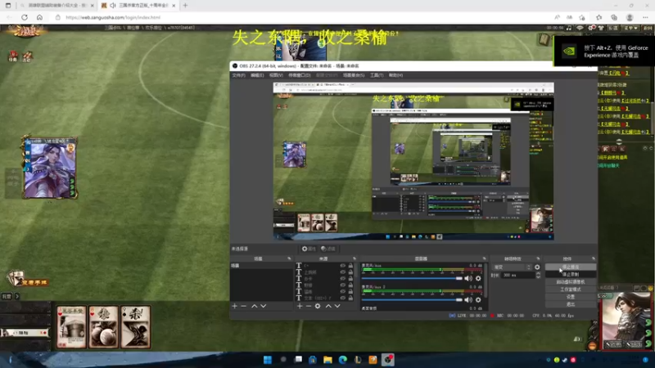This screenshot has width=655, height=368.
Task: Mute the 麦克风/Aux 2 channel speaker icon
Action: tap(468, 299)
